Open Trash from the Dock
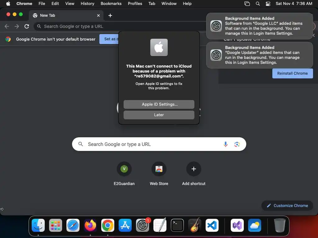 (x=280, y=225)
